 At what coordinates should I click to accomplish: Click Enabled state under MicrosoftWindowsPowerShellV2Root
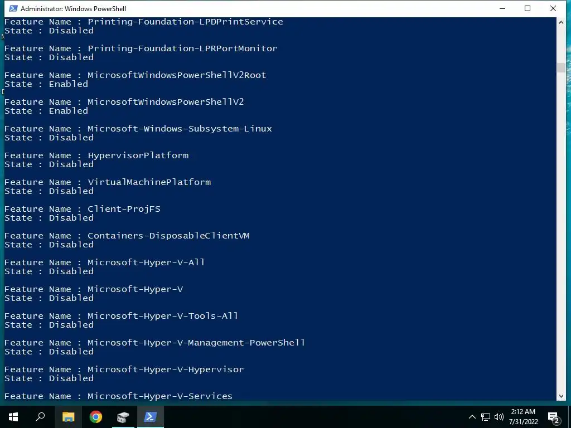(x=69, y=84)
